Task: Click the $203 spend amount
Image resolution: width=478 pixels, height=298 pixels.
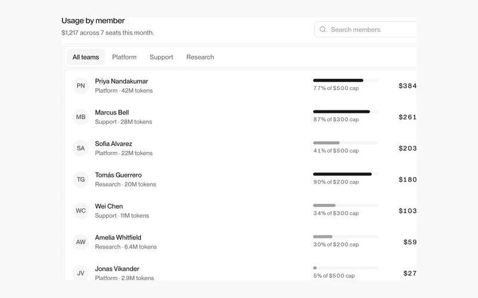Action: click(407, 148)
